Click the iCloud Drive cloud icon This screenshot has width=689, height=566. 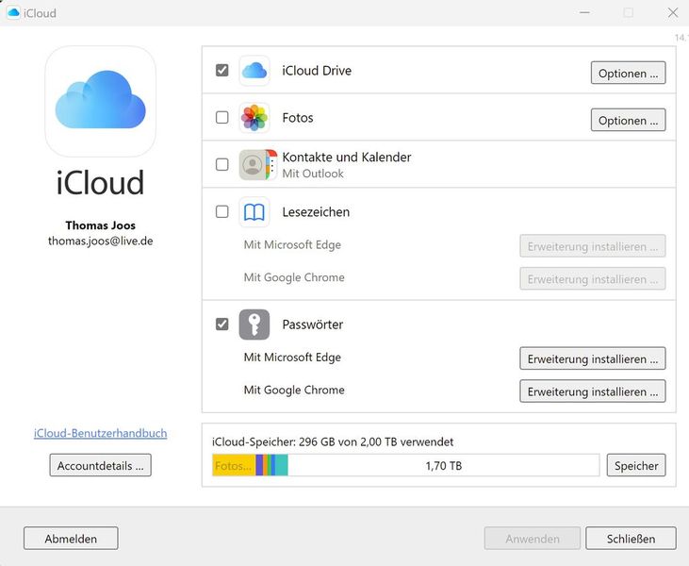coord(254,71)
